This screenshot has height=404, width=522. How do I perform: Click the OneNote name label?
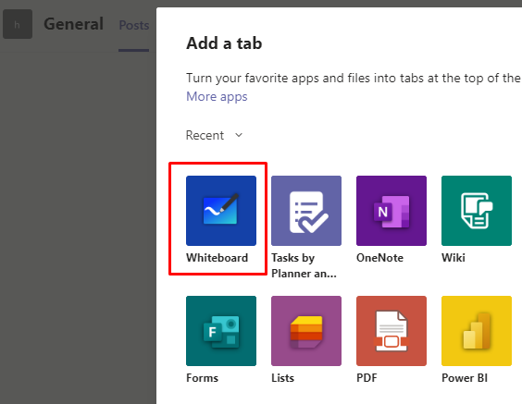(x=379, y=258)
